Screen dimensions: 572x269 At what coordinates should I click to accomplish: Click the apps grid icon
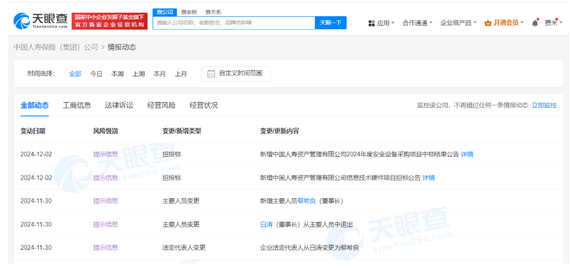point(371,23)
